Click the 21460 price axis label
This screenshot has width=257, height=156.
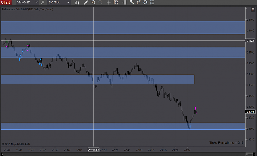tap(250, 20)
